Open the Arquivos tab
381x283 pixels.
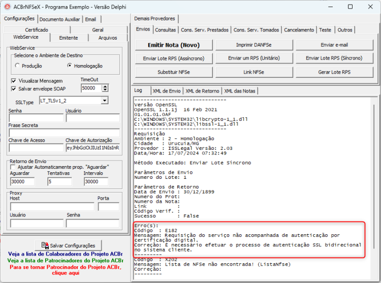[x=108, y=38]
